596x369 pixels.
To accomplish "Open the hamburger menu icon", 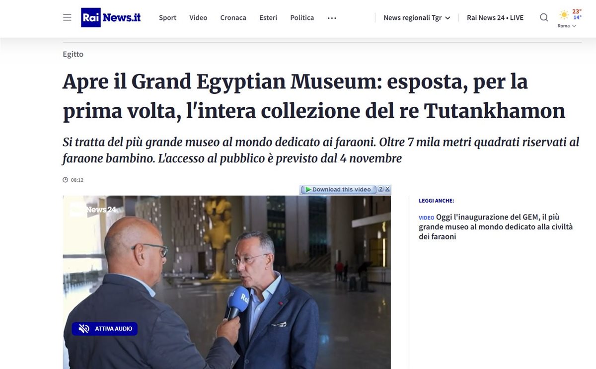I will [x=67, y=17].
